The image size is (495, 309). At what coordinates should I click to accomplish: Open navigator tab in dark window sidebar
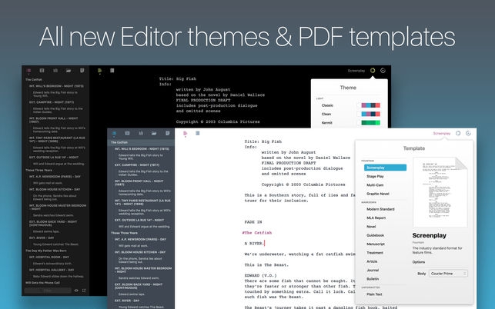pos(28,71)
